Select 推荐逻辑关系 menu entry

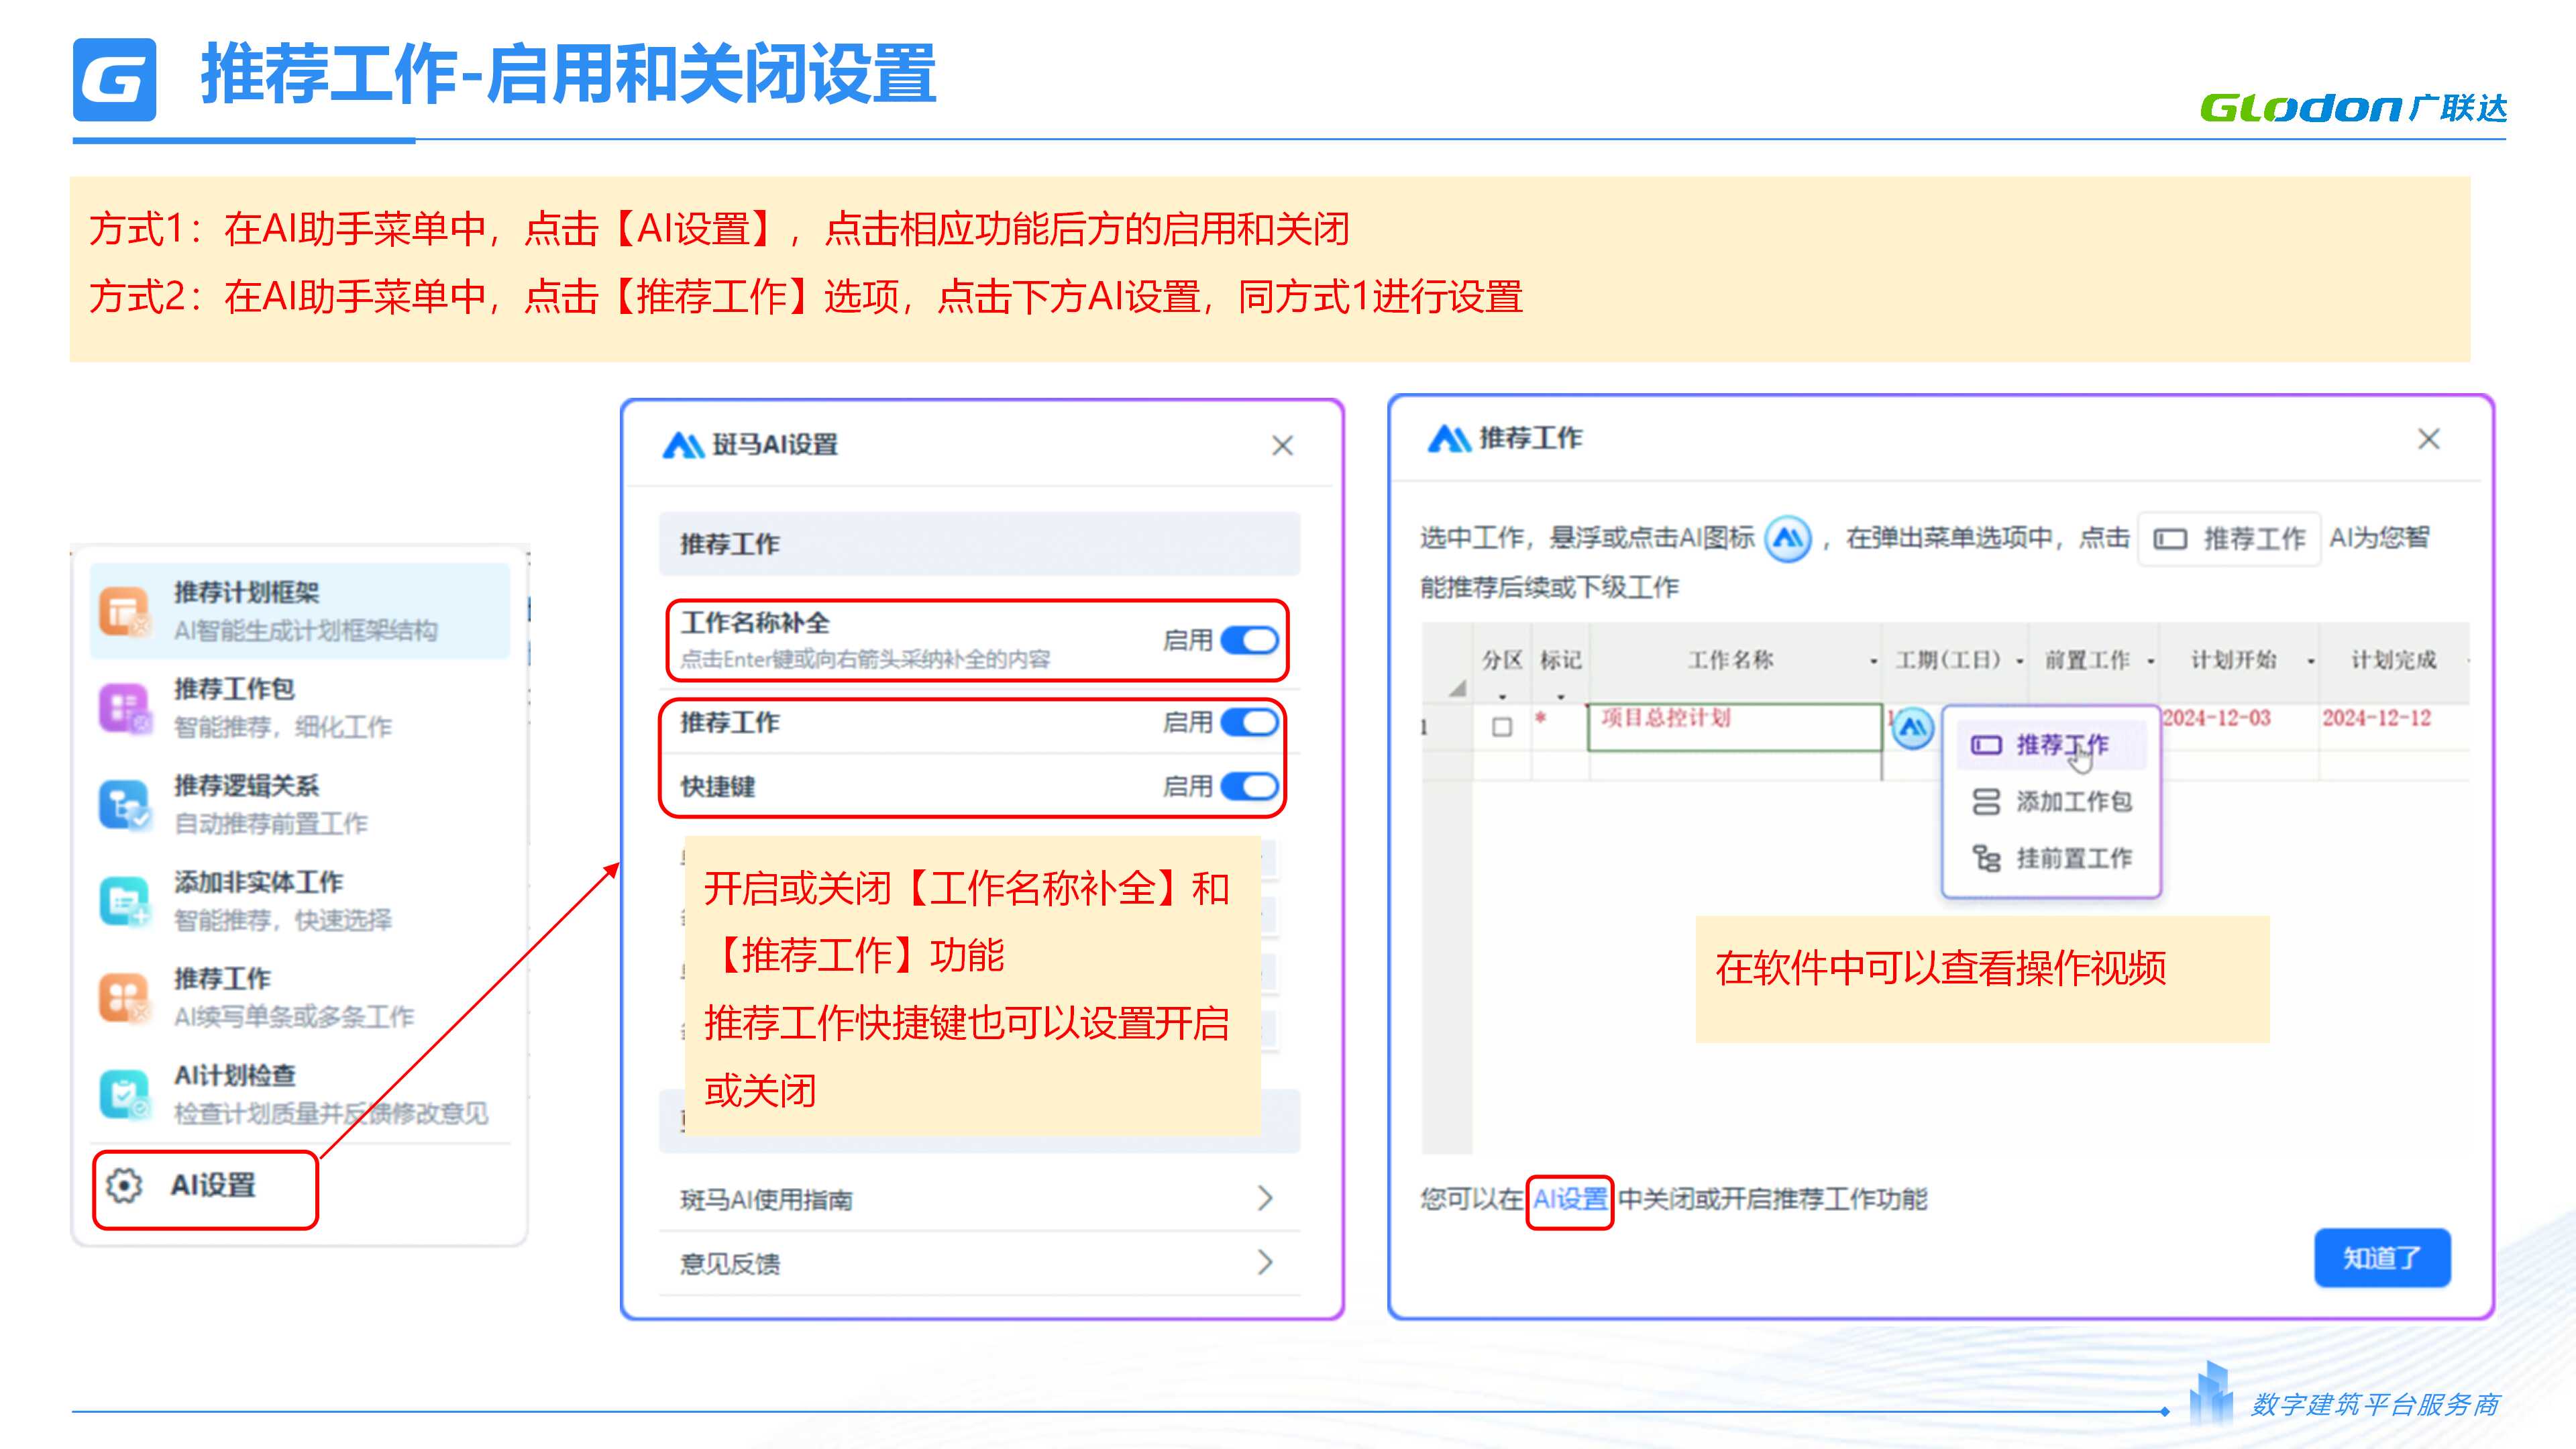tap(300, 804)
